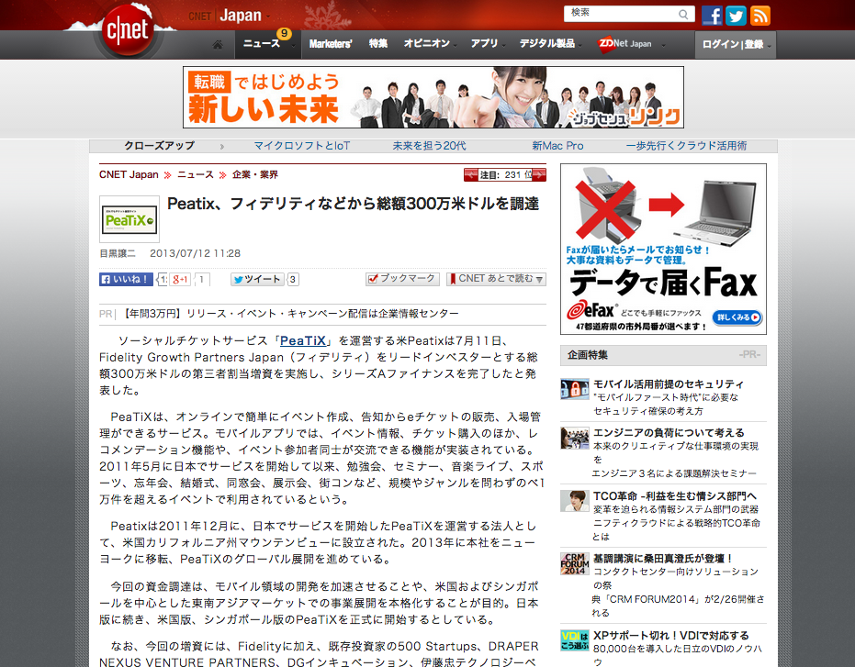Open the PR 企業情報センター text link
Screen dimensions: 855x667
point(291,314)
